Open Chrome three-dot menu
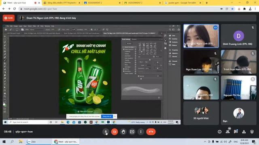This screenshot has width=259, height=145. pos(255,9)
